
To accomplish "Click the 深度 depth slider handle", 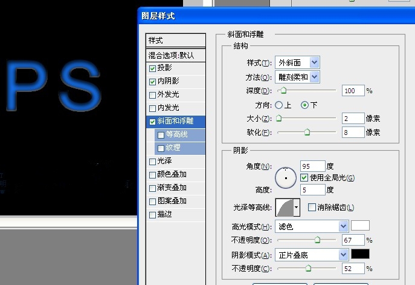I will (283, 91).
